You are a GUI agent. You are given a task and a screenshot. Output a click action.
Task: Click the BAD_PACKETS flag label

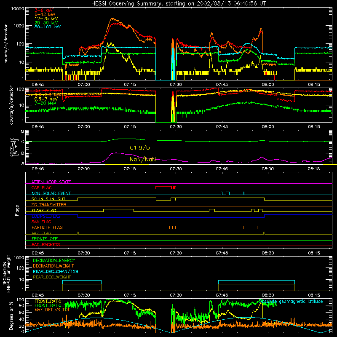(x=46, y=244)
